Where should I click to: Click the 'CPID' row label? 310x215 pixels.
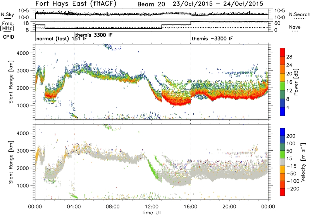tap(9, 37)
